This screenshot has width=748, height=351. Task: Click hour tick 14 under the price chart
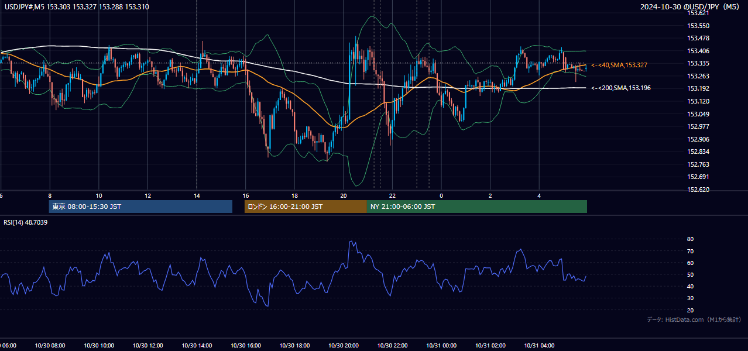[197, 195]
